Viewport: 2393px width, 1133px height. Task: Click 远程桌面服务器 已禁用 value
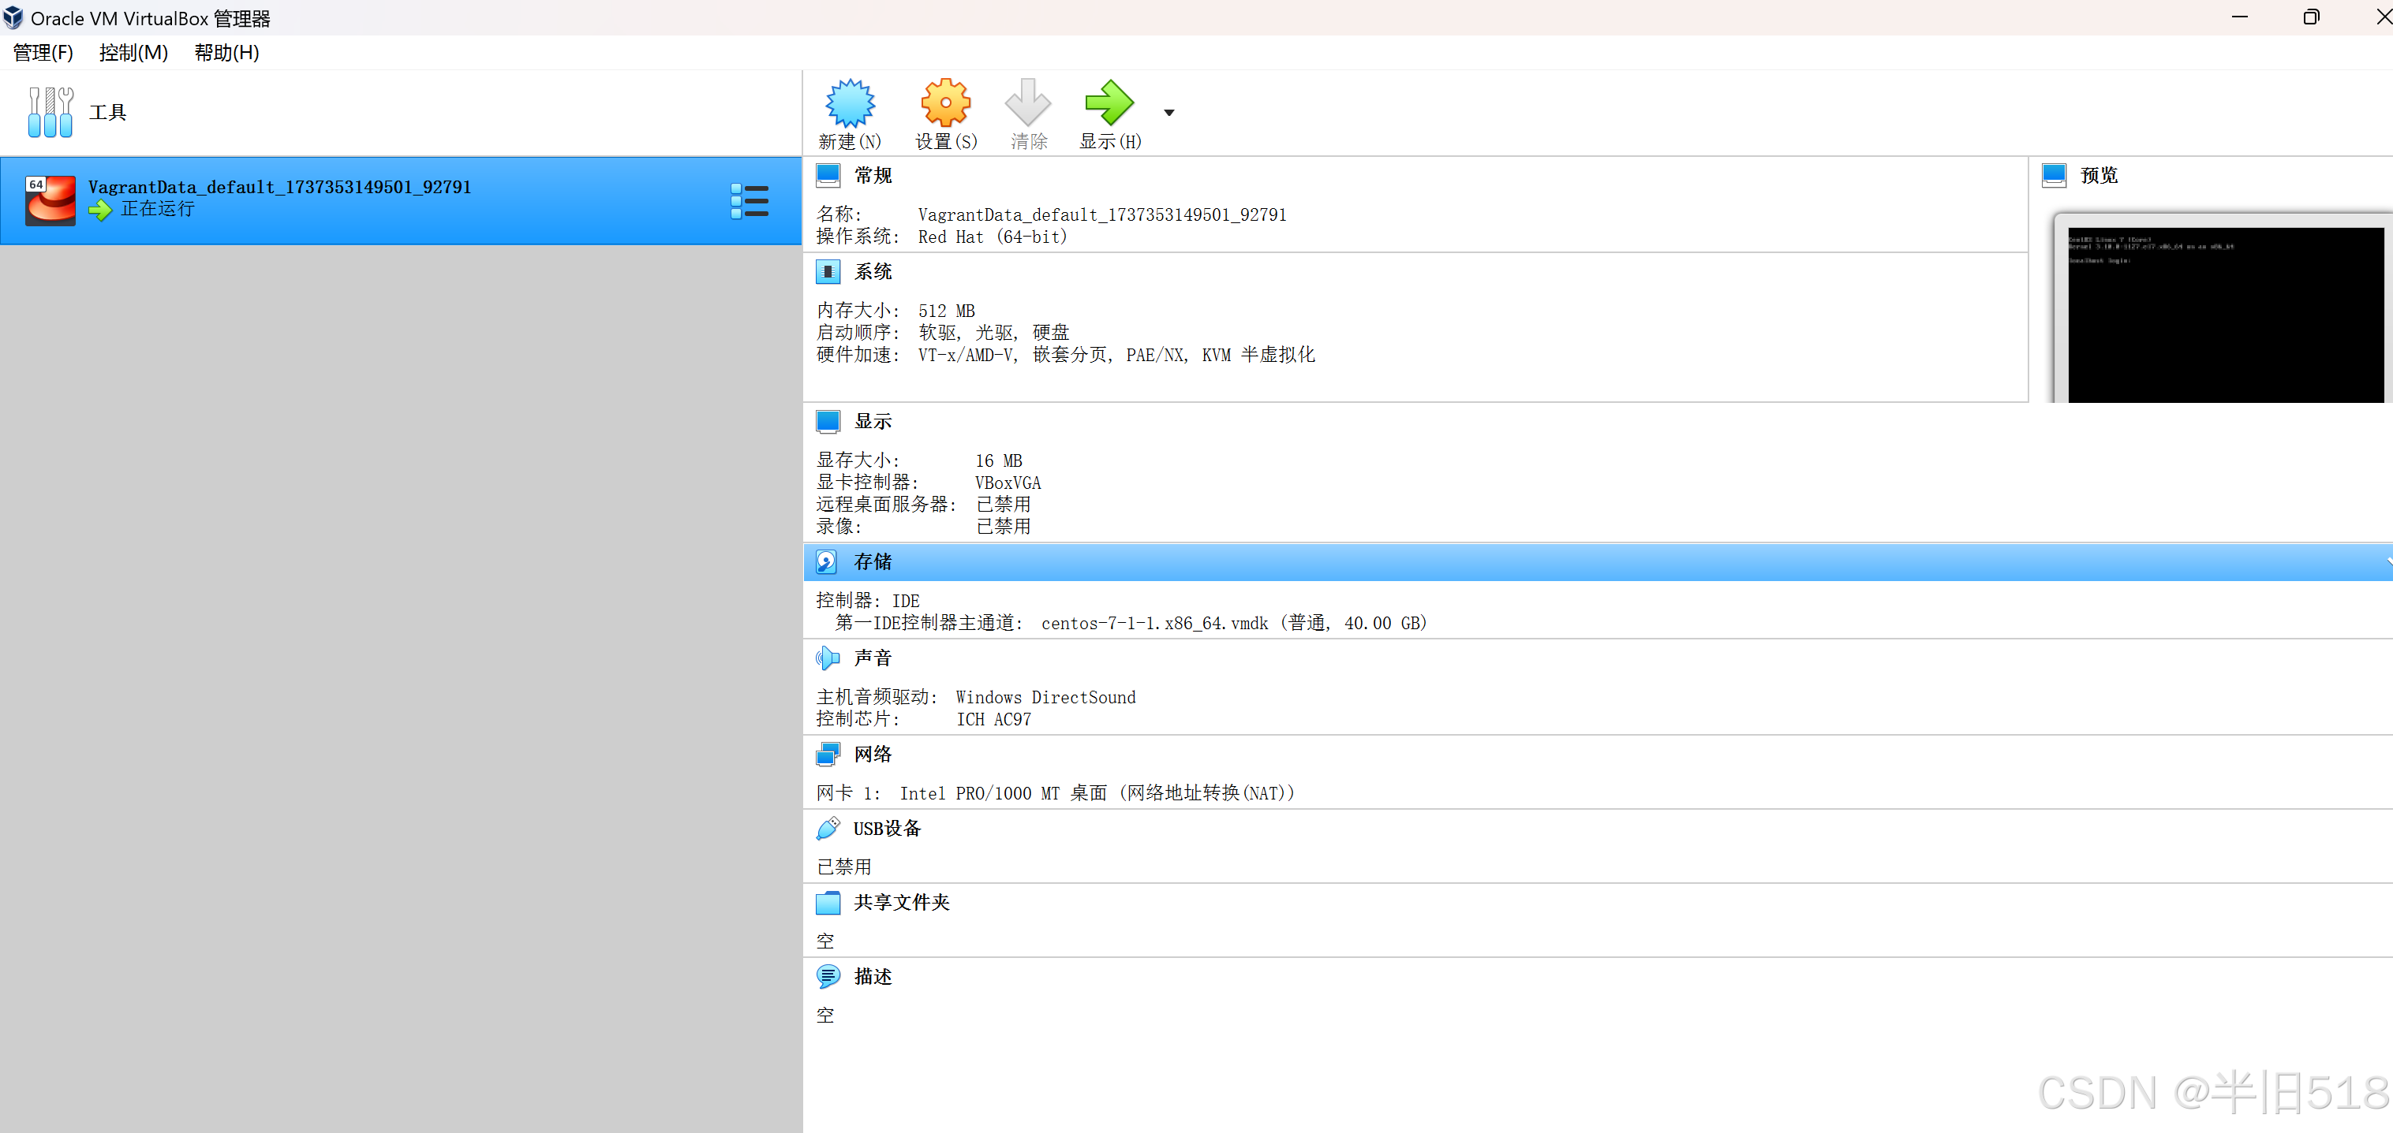click(1004, 505)
